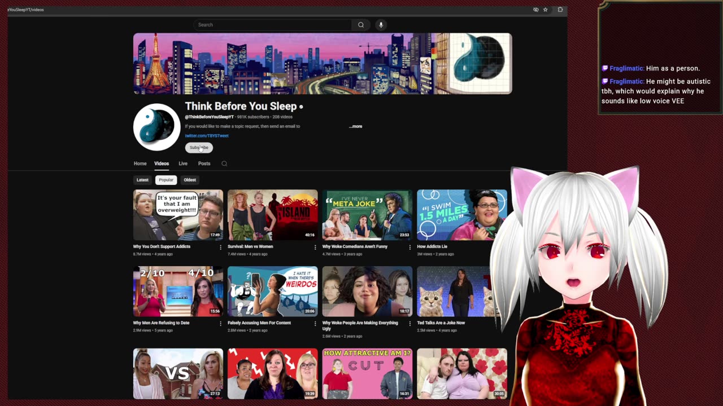Click the crossed-out eye icon in the address bar
This screenshot has height=406, width=723.
535,10
